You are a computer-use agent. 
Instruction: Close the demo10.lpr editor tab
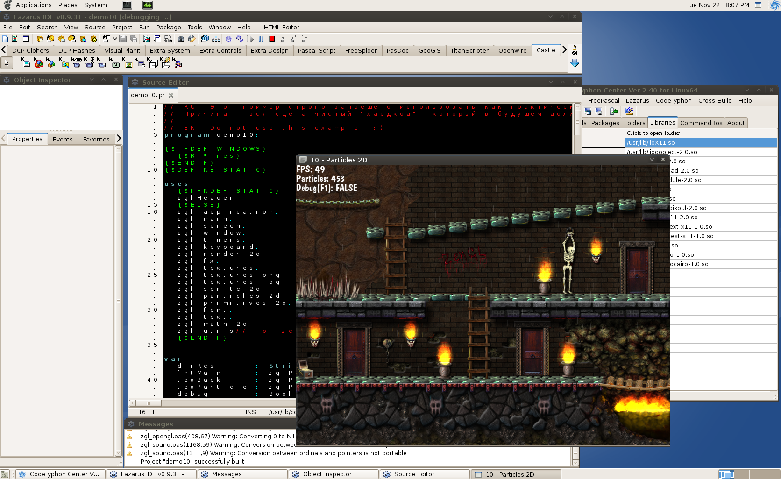[x=171, y=95]
